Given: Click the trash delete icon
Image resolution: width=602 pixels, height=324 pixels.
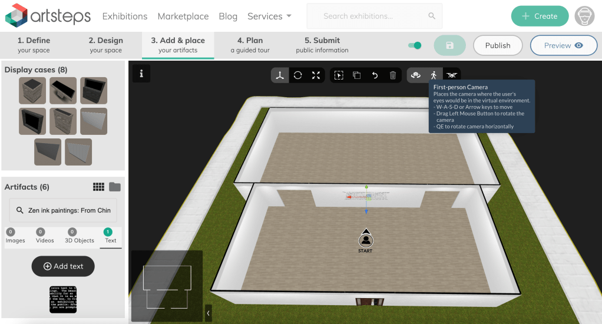Looking at the screenshot, I should click(393, 75).
